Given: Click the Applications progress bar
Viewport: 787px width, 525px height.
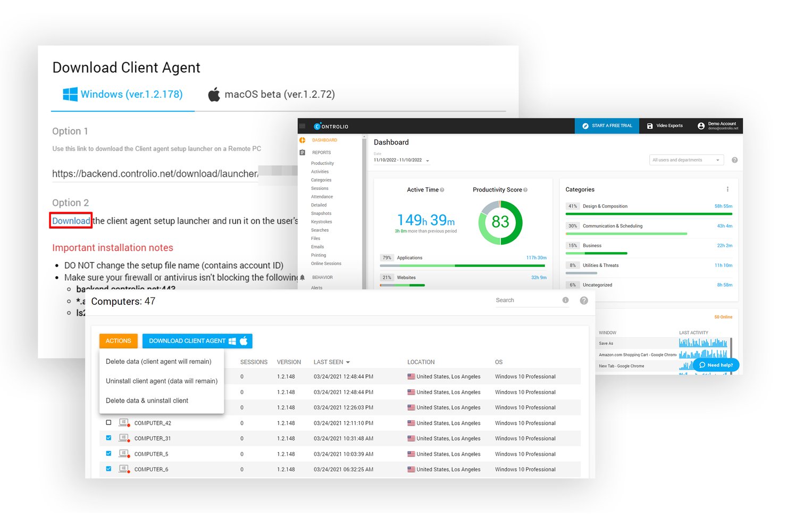Looking at the screenshot, I should [463, 265].
